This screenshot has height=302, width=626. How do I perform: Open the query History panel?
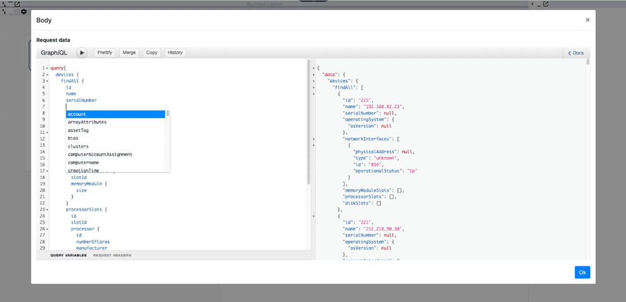pos(175,52)
